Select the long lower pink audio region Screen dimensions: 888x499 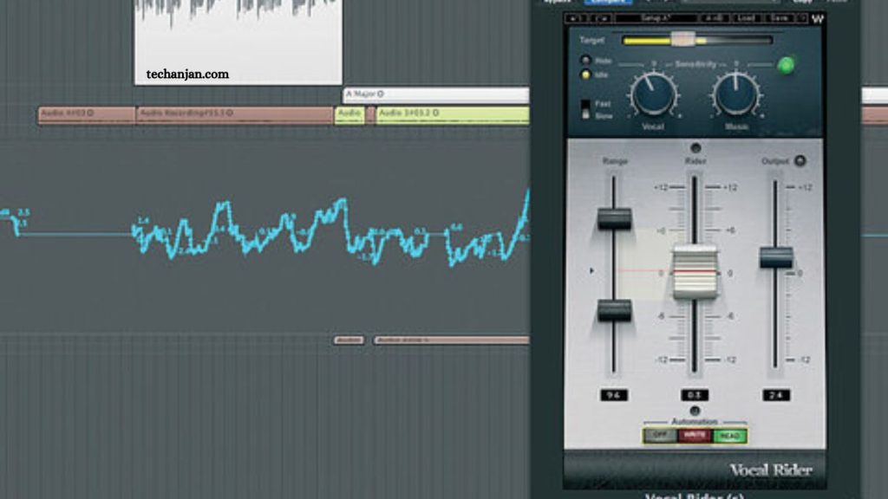pyautogui.click(x=451, y=340)
